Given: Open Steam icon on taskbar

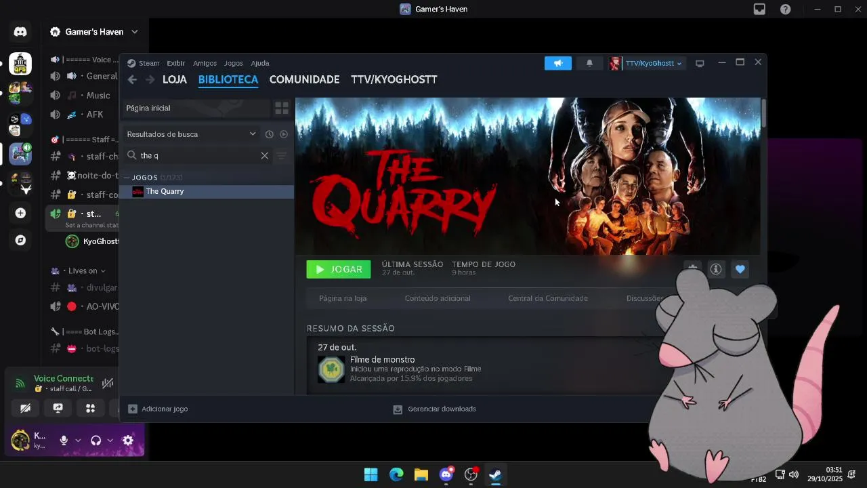Looking at the screenshot, I should 496,474.
